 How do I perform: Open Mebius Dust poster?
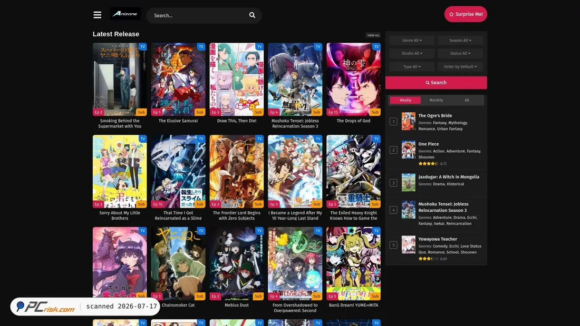(237, 263)
